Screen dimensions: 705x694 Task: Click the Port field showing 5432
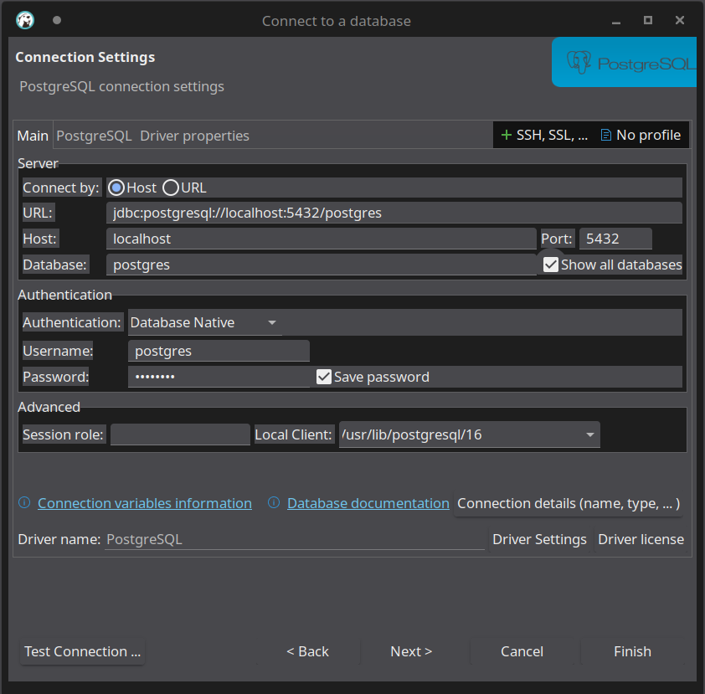615,239
